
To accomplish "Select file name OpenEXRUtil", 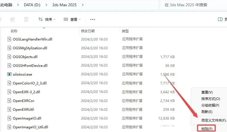I will (24, 110).
